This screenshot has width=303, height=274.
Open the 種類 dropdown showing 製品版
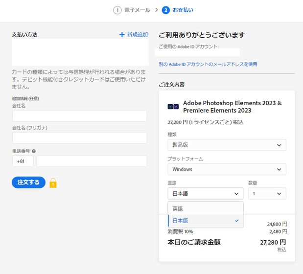[x=227, y=145]
